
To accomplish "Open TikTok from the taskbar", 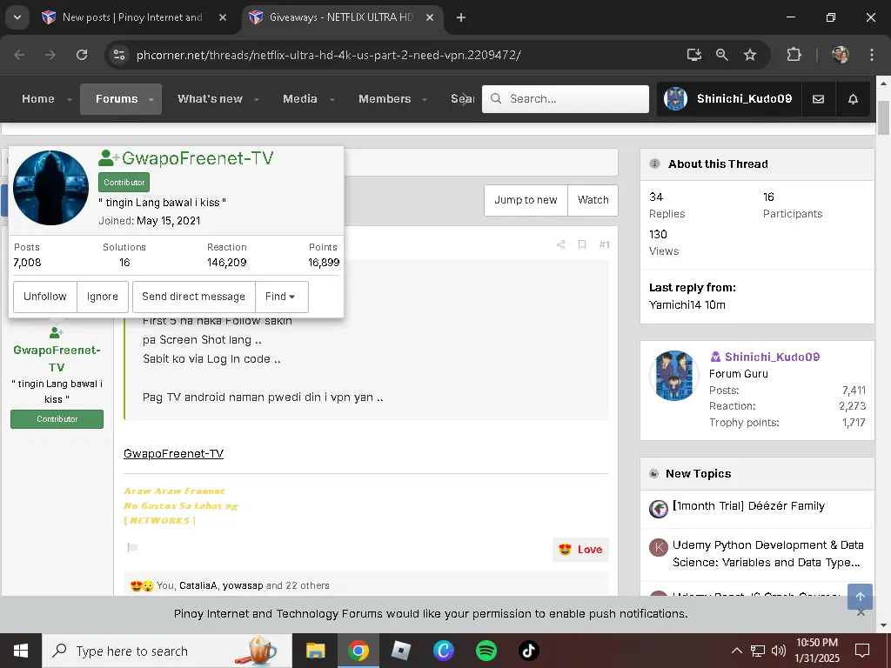I will 528,651.
